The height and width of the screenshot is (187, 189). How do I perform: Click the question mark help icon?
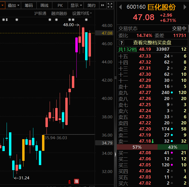(x=121, y=43)
